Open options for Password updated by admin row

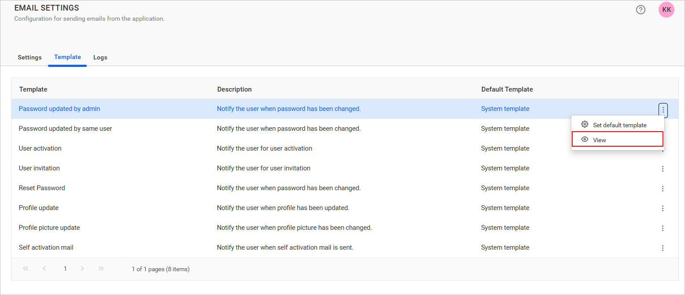click(663, 110)
